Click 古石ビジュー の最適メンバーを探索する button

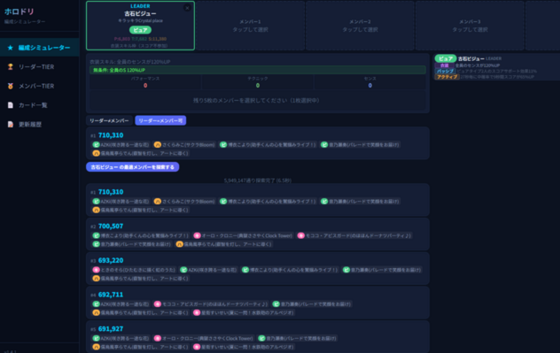(x=133, y=167)
